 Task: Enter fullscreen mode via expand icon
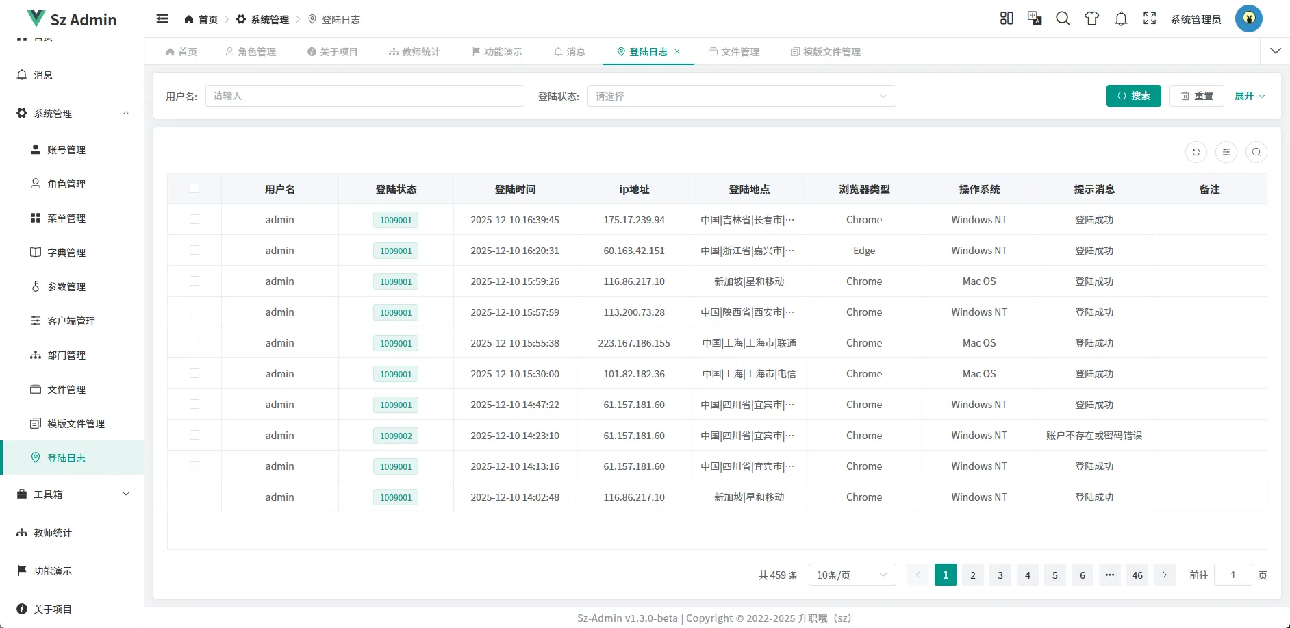(x=1150, y=18)
